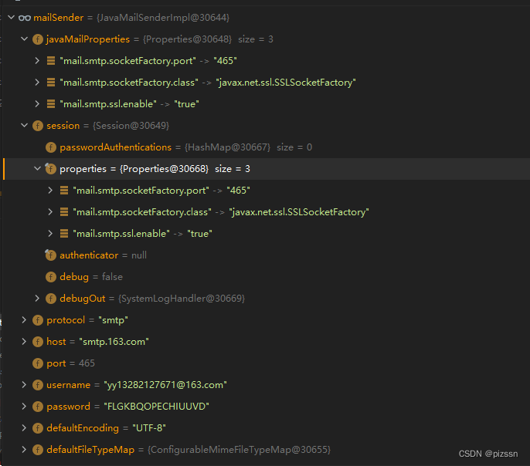Collapse the javaMailProperties node

tap(25, 39)
